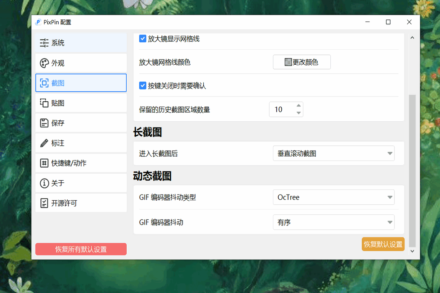Select the 系统 settings icon in sidebar

(44, 42)
